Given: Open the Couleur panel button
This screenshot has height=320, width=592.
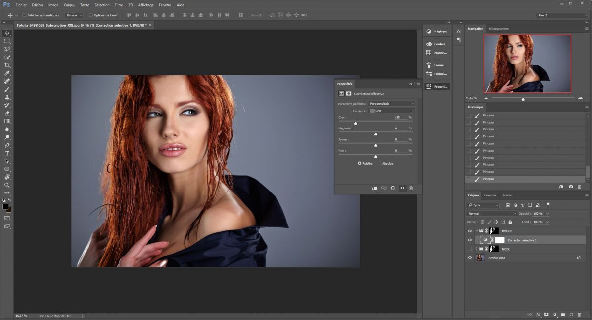Looking at the screenshot, I should [x=437, y=44].
